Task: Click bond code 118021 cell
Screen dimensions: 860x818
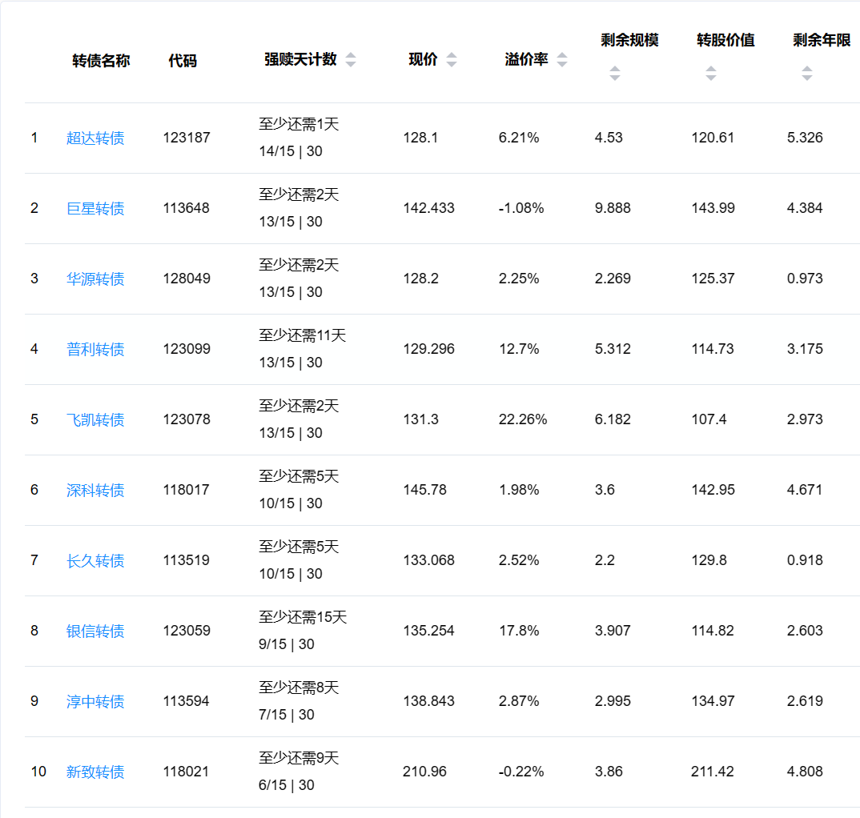Action: click(x=187, y=772)
